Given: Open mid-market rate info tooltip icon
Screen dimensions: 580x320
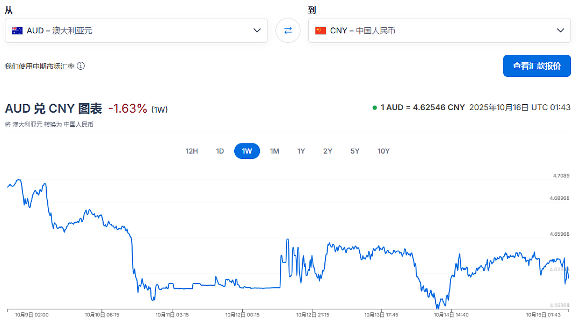Looking at the screenshot, I should pyautogui.click(x=81, y=66).
